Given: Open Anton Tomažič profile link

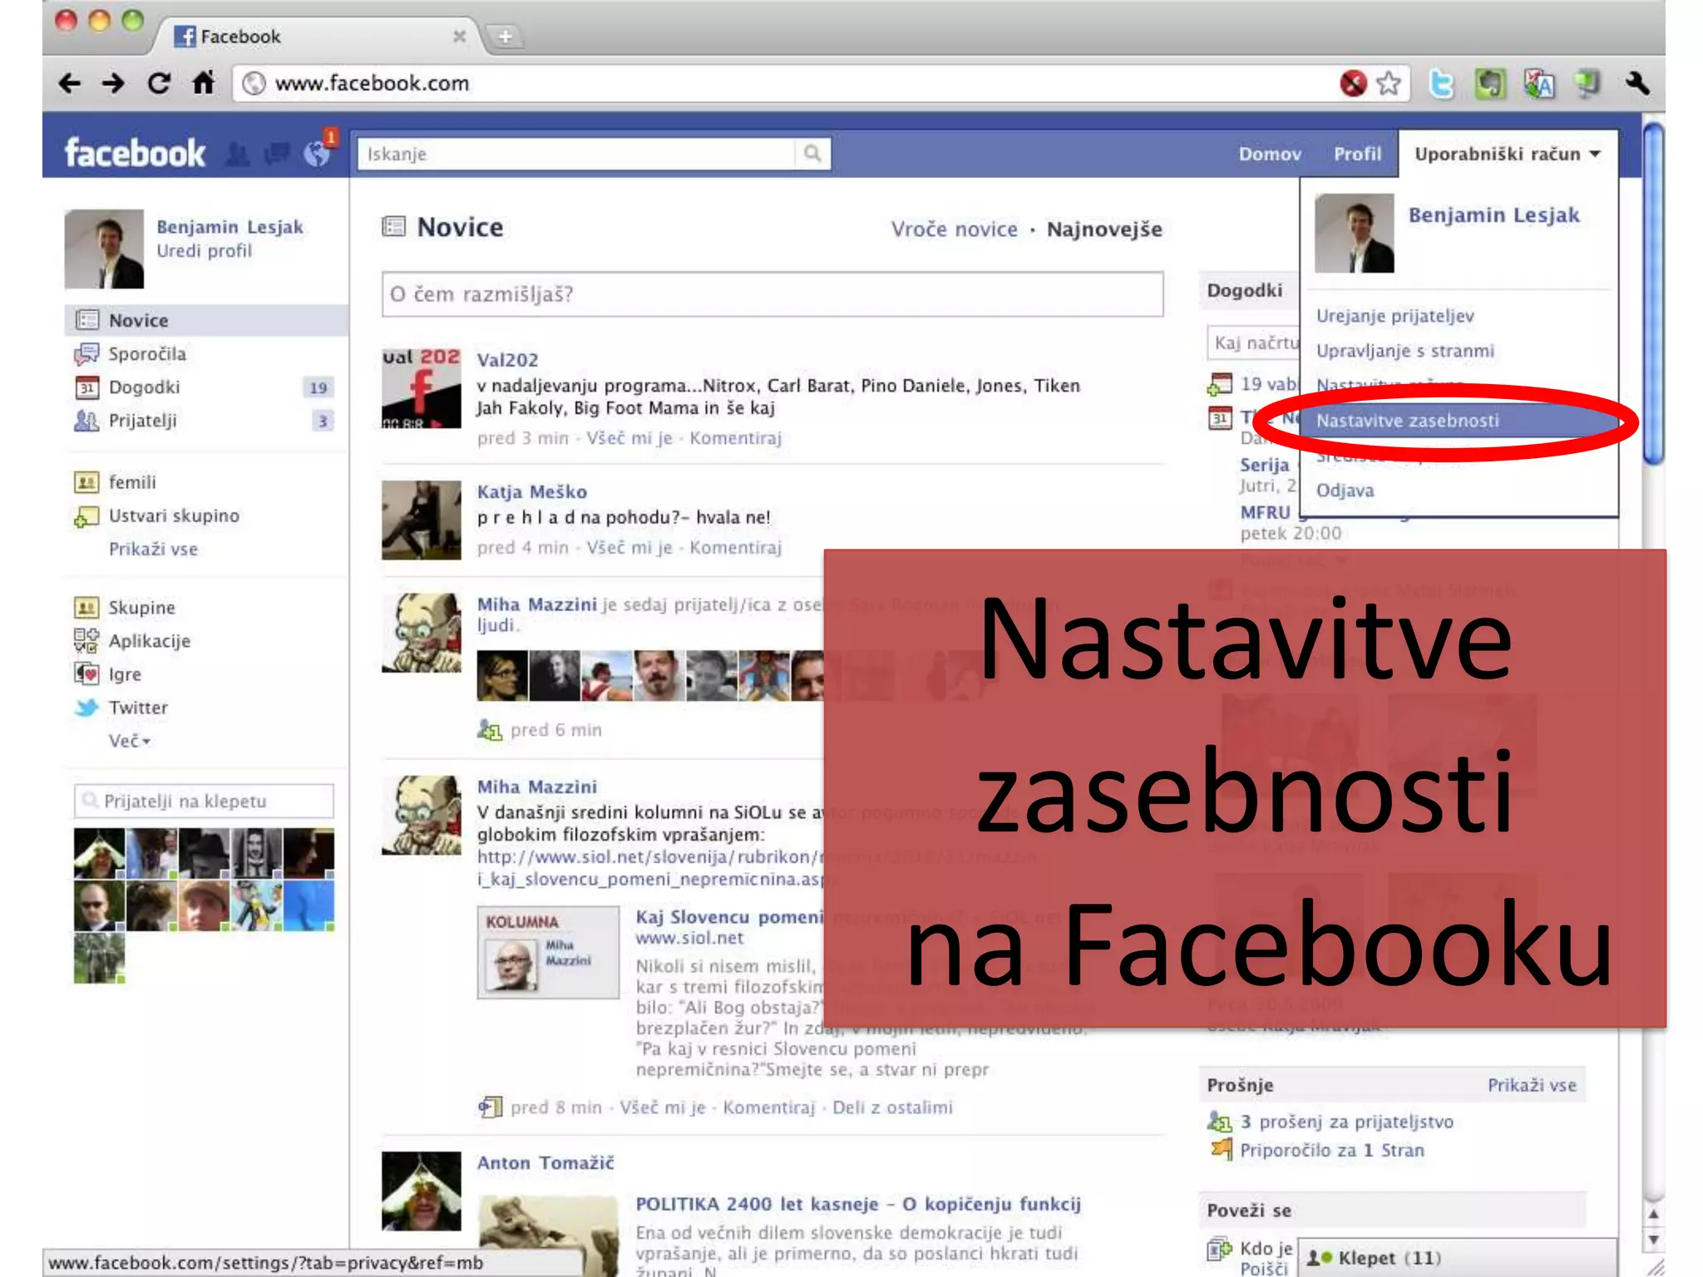Looking at the screenshot, I should pyautogui.click(x=545, y=1163).
